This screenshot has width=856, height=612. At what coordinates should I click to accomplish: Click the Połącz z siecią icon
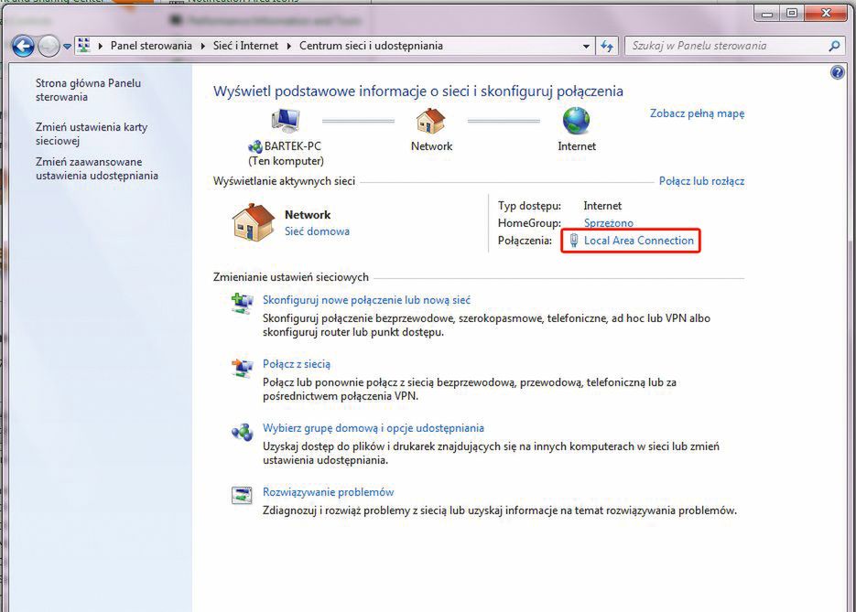pyautogui.click(x=242, y=368)
